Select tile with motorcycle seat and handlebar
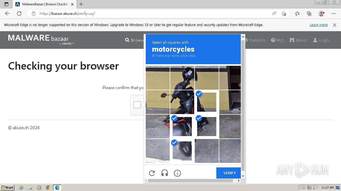Viewport: 341px width, 191px height. [182, 102]
